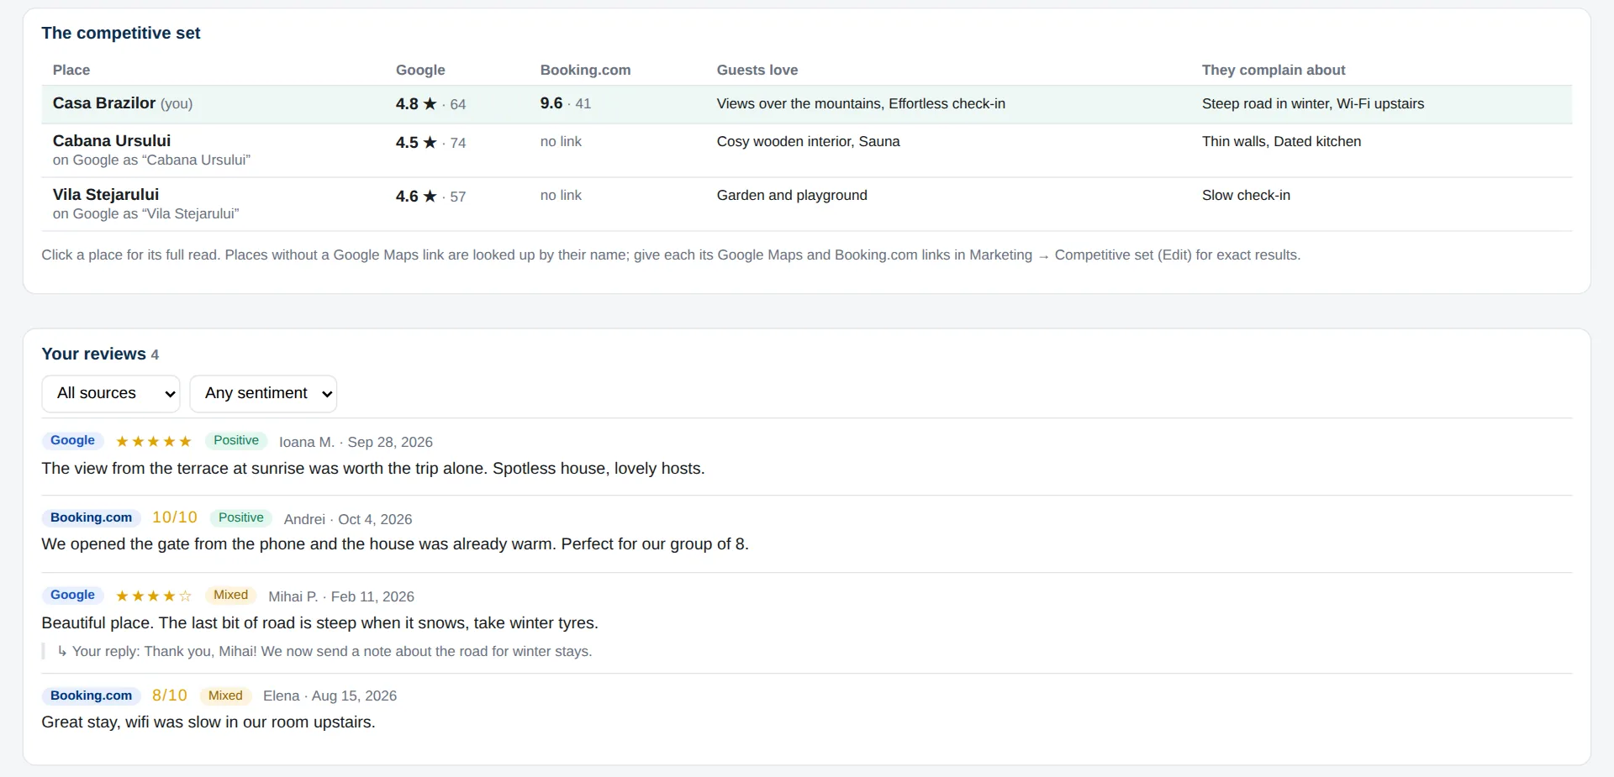1614x777 pixels.
Task: Click the Positive tag on Andrei's review
Action: [241, 518]
